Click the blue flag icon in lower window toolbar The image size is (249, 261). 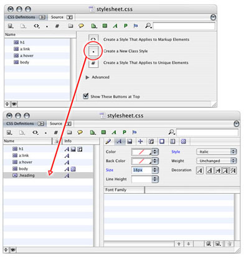tap(134, 132)
